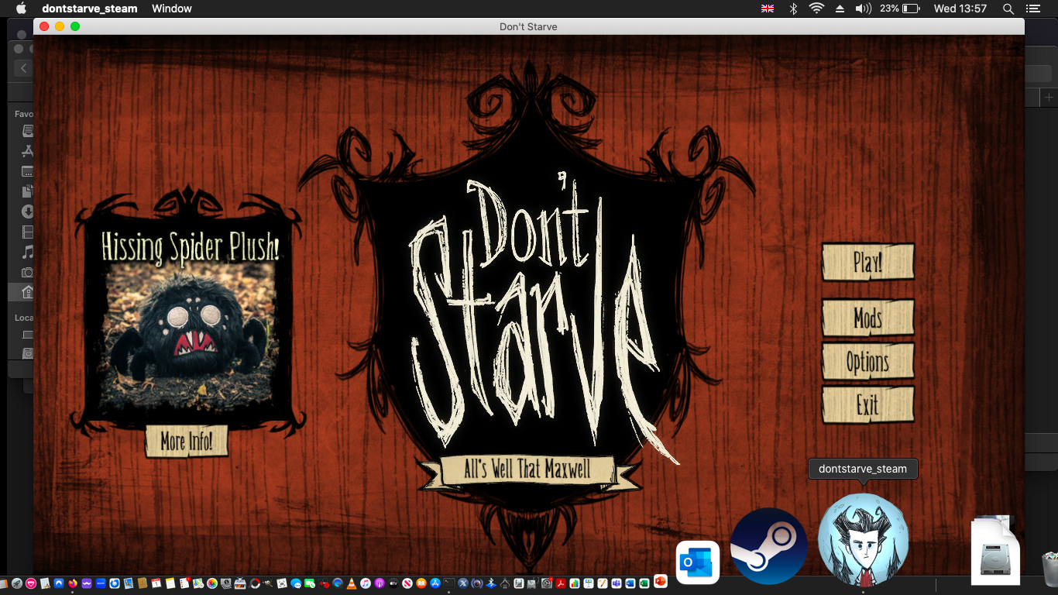
Task: Select Downloads in Finder sidebar
Action: point(27,212)
